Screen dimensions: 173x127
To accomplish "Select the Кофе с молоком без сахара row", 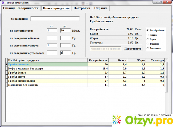I will (48, 69).
